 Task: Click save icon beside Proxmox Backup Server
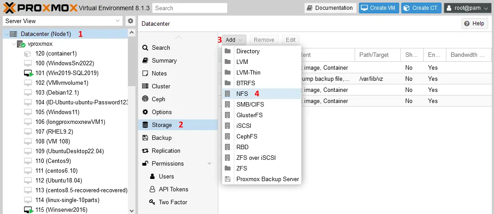pyautogui.click(x=228, y=179)
